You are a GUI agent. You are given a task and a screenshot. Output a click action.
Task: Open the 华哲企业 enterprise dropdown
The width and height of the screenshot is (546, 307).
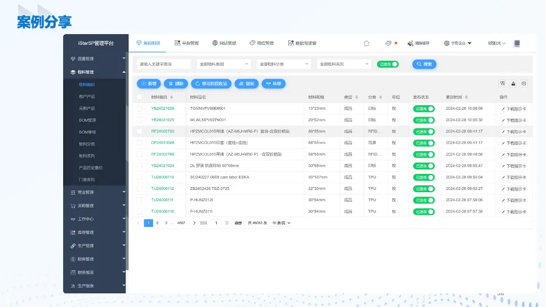point(458,43)
